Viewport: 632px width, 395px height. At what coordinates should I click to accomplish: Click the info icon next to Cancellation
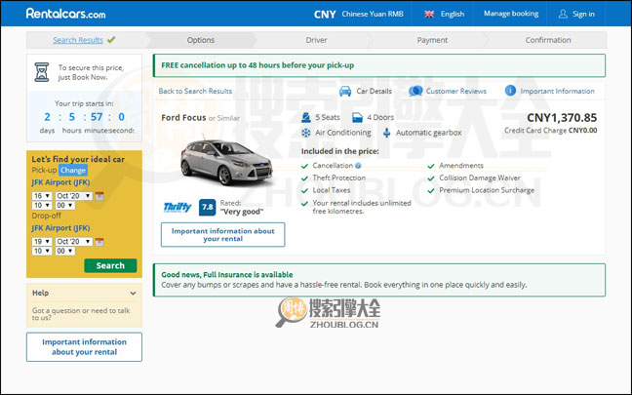click(x=358, y=166)
